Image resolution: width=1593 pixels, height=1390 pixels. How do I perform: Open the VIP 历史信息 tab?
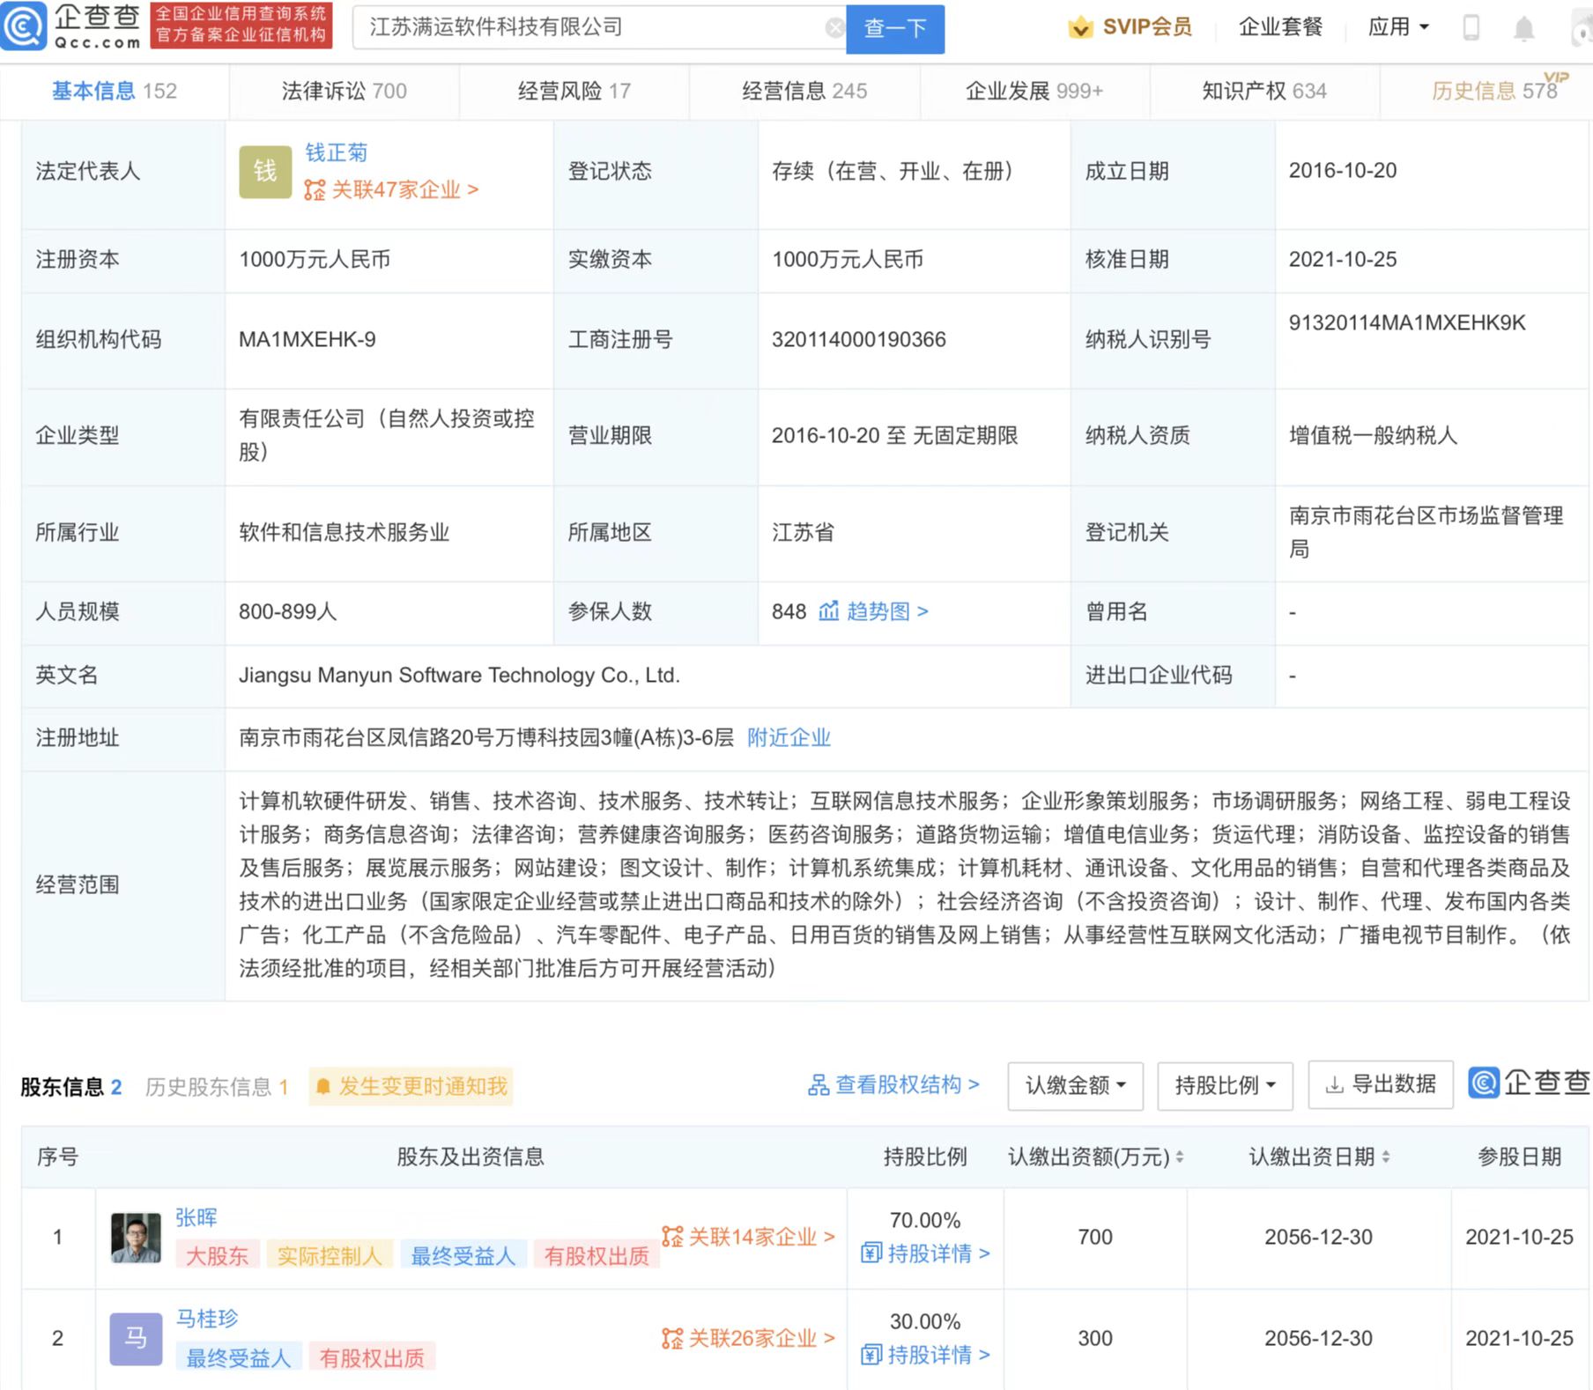coord(1495,90)
